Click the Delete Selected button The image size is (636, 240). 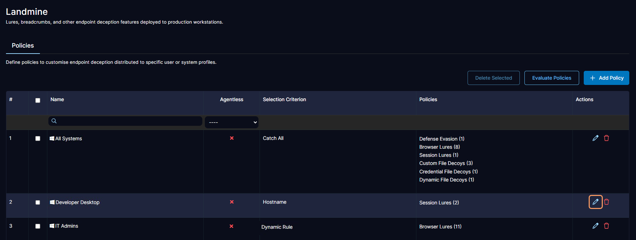point(493,78)
